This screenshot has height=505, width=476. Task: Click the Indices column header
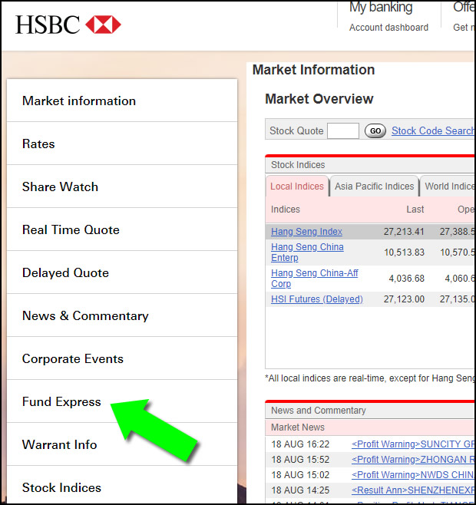(x=286, y=210)
